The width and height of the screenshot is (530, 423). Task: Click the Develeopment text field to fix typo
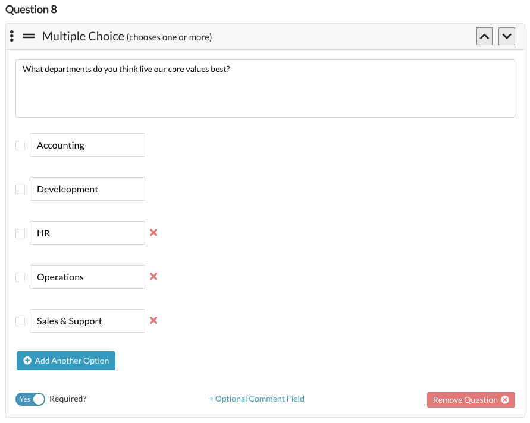click(x=87, y=188)
